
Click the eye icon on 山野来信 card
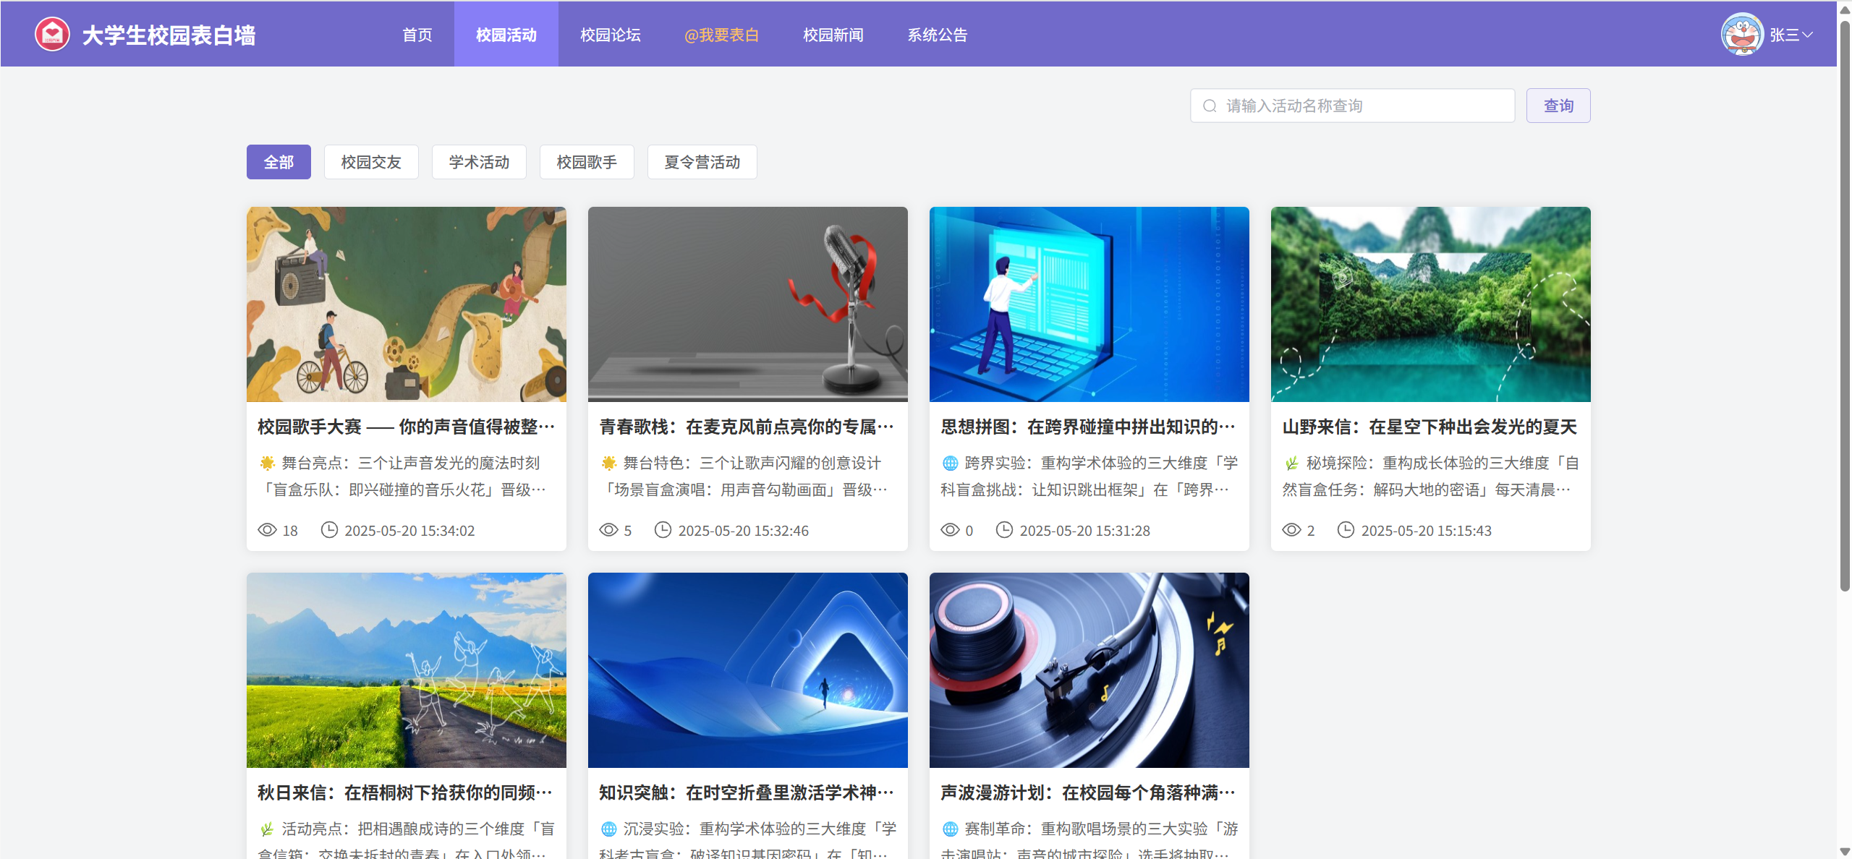pyautogui.click(x=1291, y=530)
